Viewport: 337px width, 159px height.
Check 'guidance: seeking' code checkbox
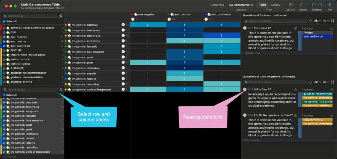(x=4, y=82)
